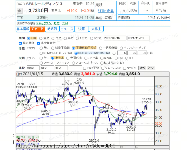Click the custom days field showing 25
This screenshot has height=150, width=187.
click(x=132, y=53)
